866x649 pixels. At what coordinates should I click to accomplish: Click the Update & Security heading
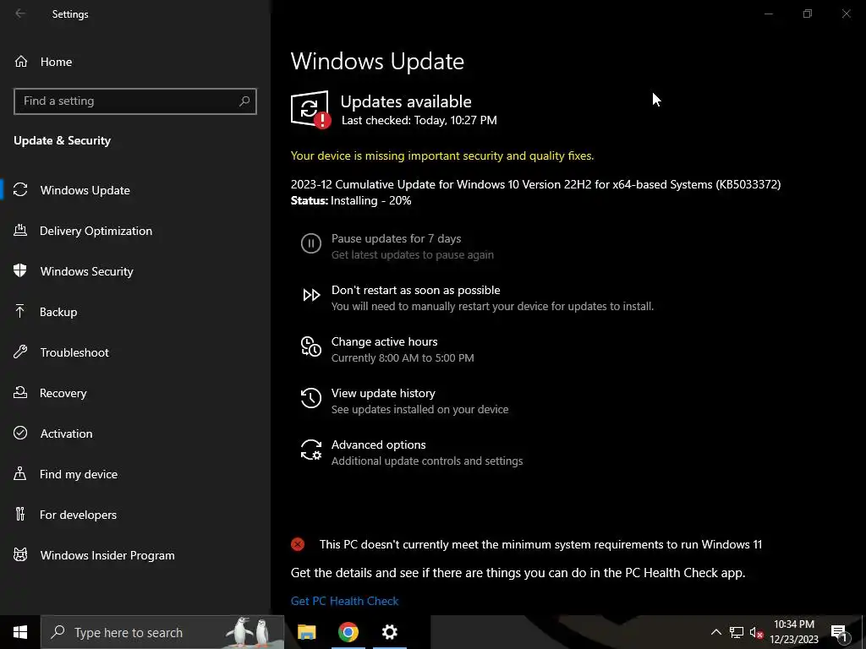(63, 141)
